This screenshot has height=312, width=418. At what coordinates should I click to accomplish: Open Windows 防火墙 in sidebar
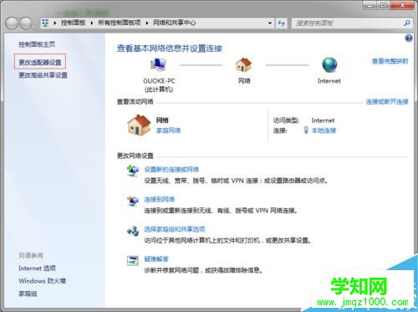click(42, 281)
